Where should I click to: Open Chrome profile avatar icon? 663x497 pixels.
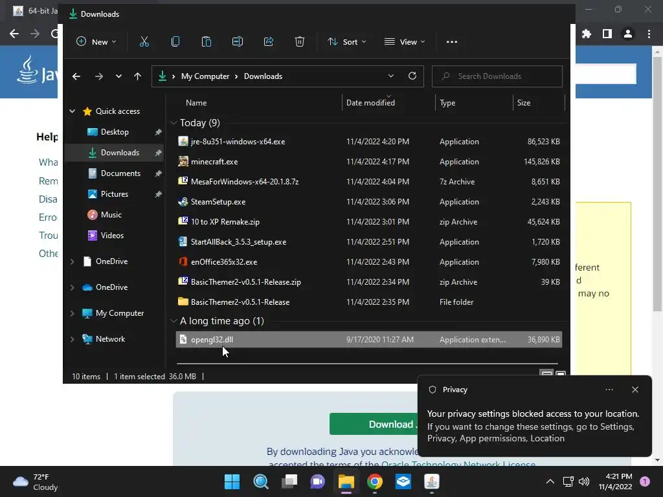tap(628, 34)
